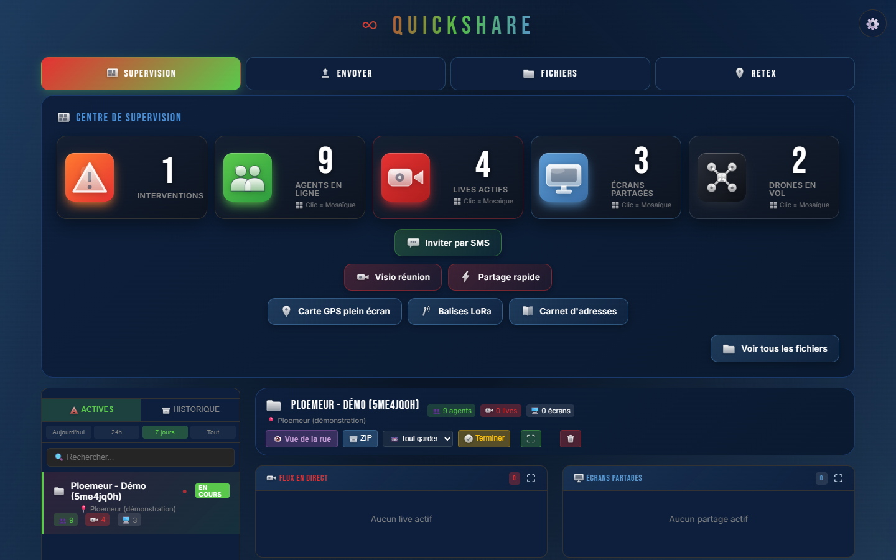Click Inviter par SMS button
Screen dimensions: 896x560
[448, 243]
